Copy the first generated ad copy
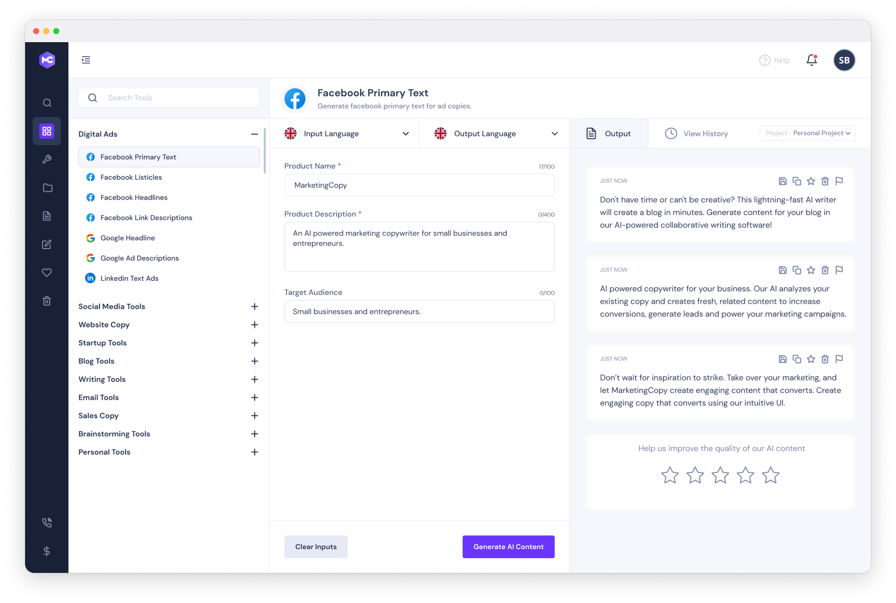Image resolution: width=896 pixels, height=603 pixels. (797, 181)
